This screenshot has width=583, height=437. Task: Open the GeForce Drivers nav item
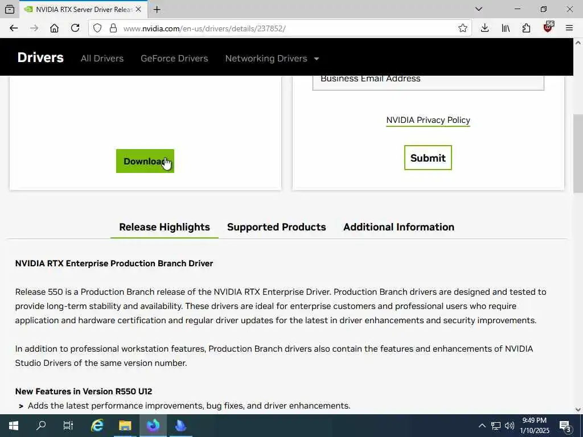(x=174, y=59)
